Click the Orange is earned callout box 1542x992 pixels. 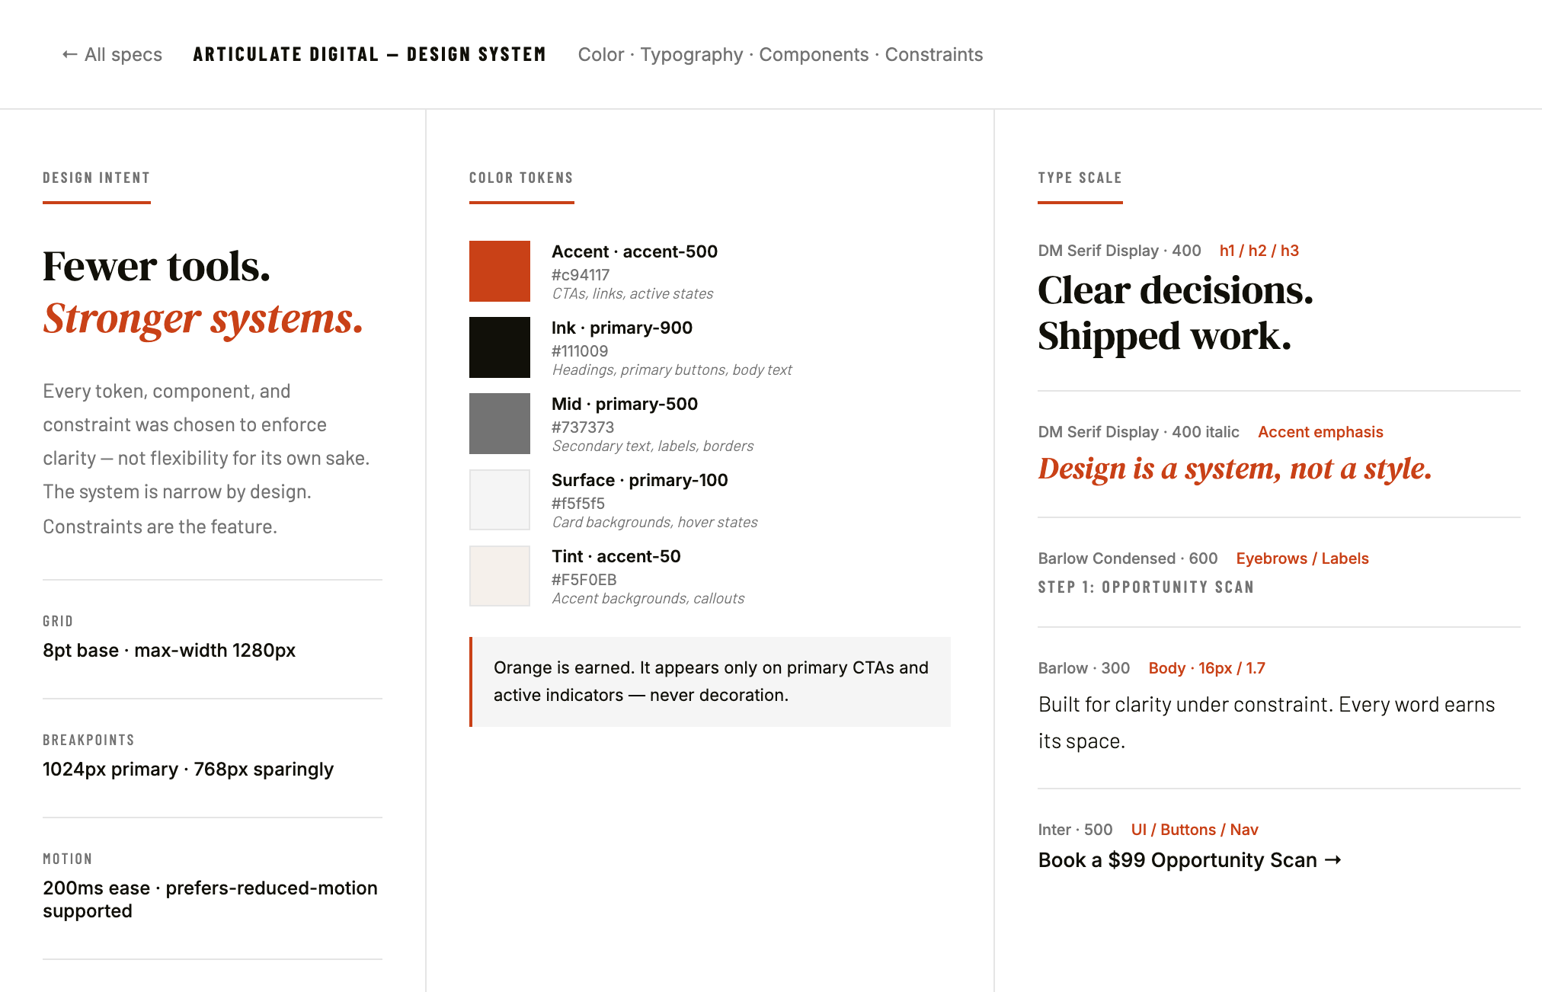pos(710,682)
